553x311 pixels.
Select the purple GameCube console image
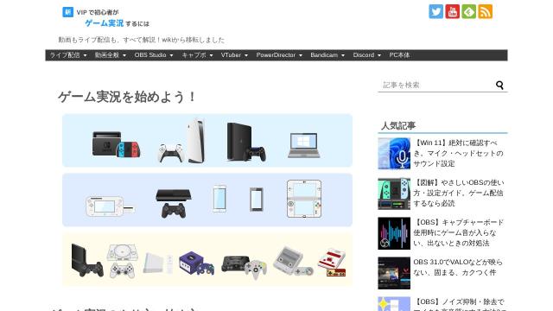tap(196, 263)
